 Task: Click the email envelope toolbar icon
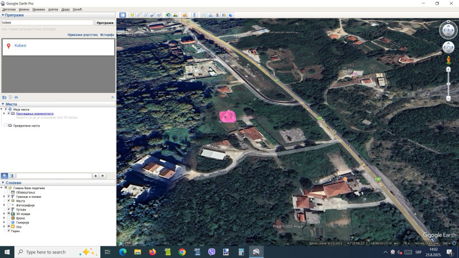204,15
